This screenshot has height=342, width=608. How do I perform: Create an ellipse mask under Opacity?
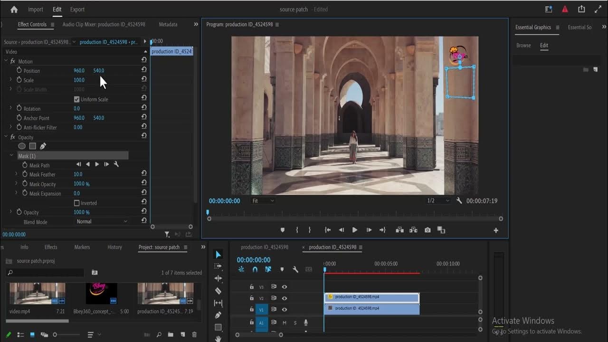22,146
